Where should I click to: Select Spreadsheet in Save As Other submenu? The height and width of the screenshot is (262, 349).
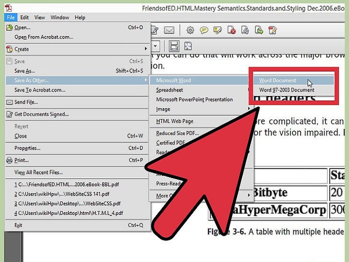click(x=199, y=90)
